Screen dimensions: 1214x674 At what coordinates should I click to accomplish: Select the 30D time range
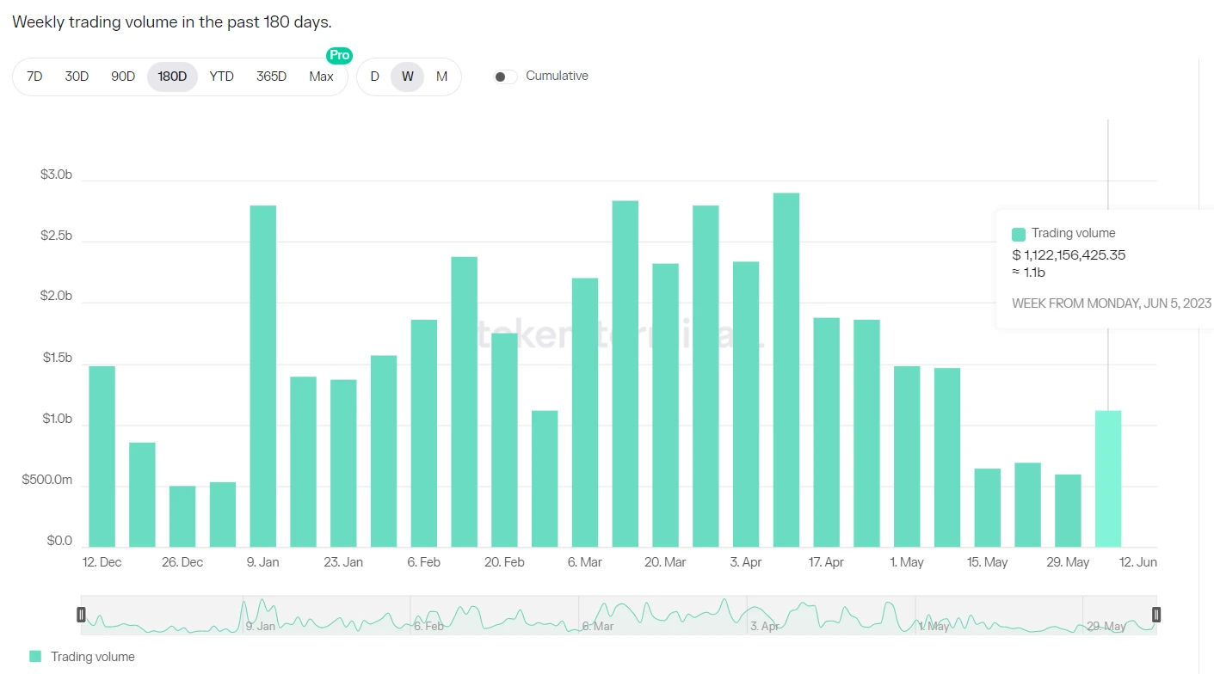tap(77, 77)
